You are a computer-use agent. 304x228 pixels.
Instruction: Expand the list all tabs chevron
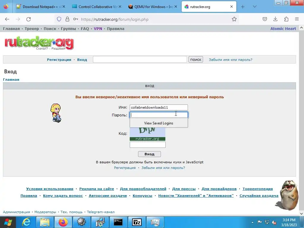pos(255,7)
